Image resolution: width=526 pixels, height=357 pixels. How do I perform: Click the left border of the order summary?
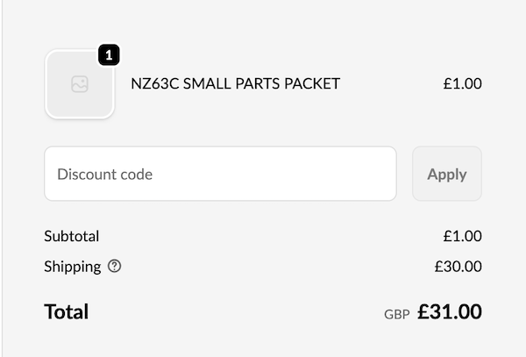[3, 175]
